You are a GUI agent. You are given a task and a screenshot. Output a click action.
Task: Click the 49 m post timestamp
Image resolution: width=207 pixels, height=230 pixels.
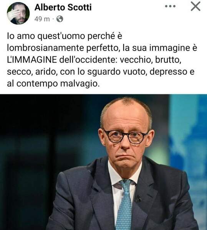42,19
